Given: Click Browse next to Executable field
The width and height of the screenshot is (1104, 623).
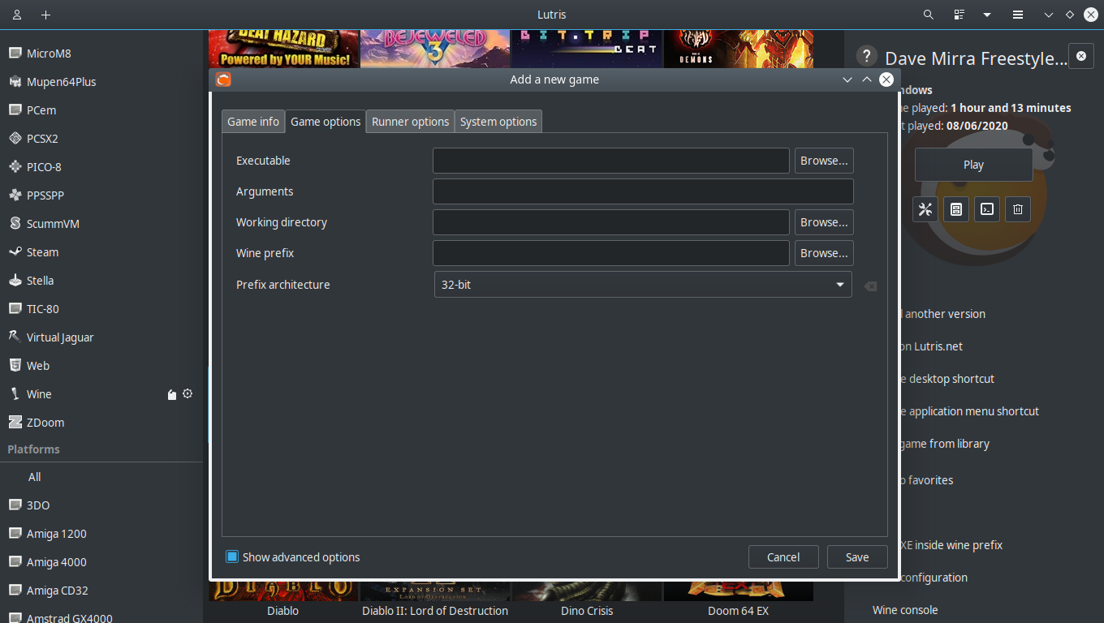Looking at the screenshot, I should pyautogui.click(x=824, y=161).
